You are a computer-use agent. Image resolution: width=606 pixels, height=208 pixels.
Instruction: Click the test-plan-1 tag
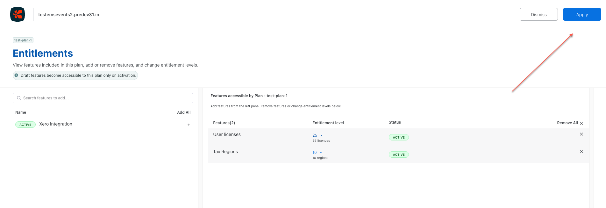[x=23, y=40]
